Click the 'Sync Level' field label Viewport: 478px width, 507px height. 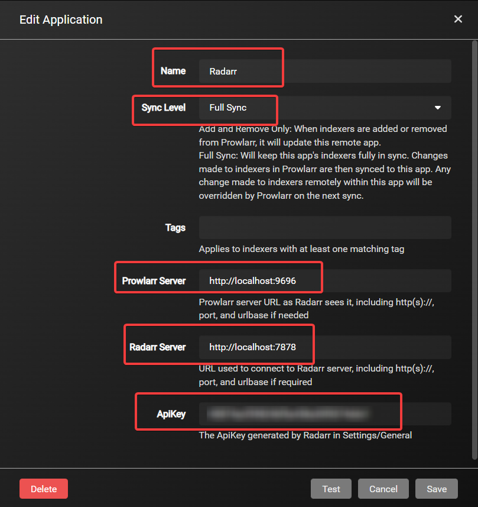[x=164, y=108]
